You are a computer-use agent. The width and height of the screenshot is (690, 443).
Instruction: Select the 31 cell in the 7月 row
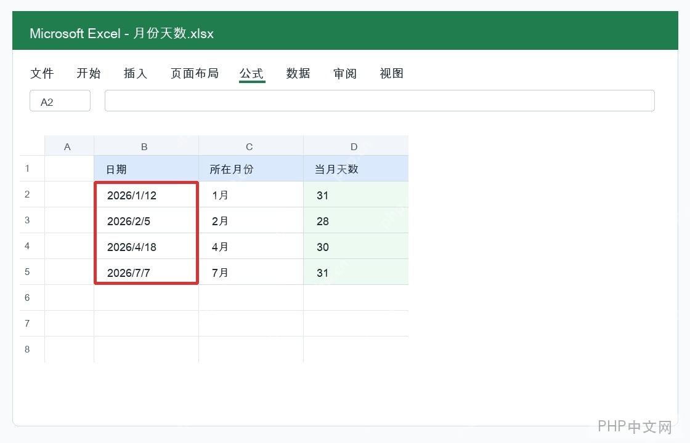tap(355, 273)
